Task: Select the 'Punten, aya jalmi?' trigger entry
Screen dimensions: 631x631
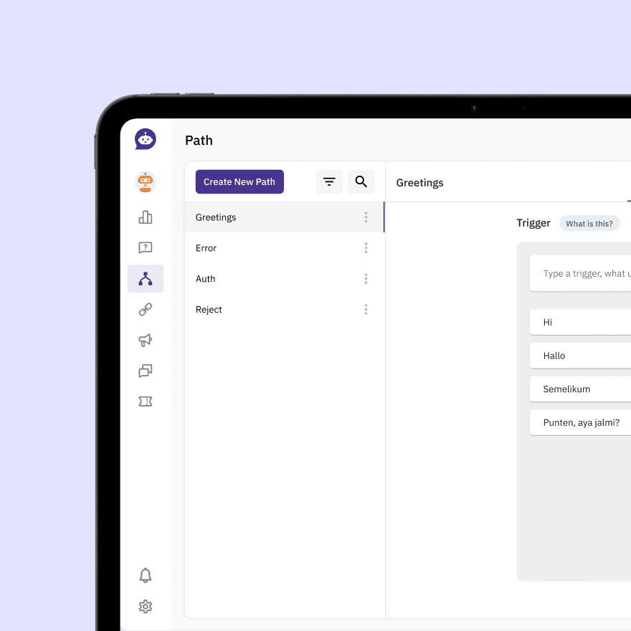Action: pos(580,422)
